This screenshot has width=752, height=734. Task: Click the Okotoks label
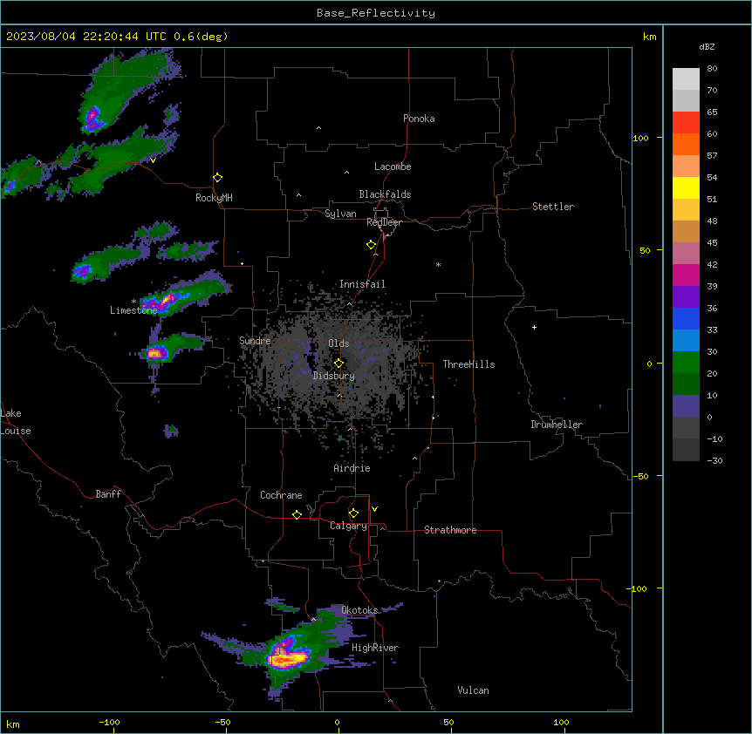[359, 610]
